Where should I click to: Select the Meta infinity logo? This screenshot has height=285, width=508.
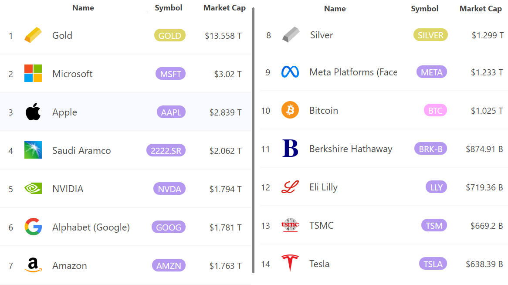(290, 72)
